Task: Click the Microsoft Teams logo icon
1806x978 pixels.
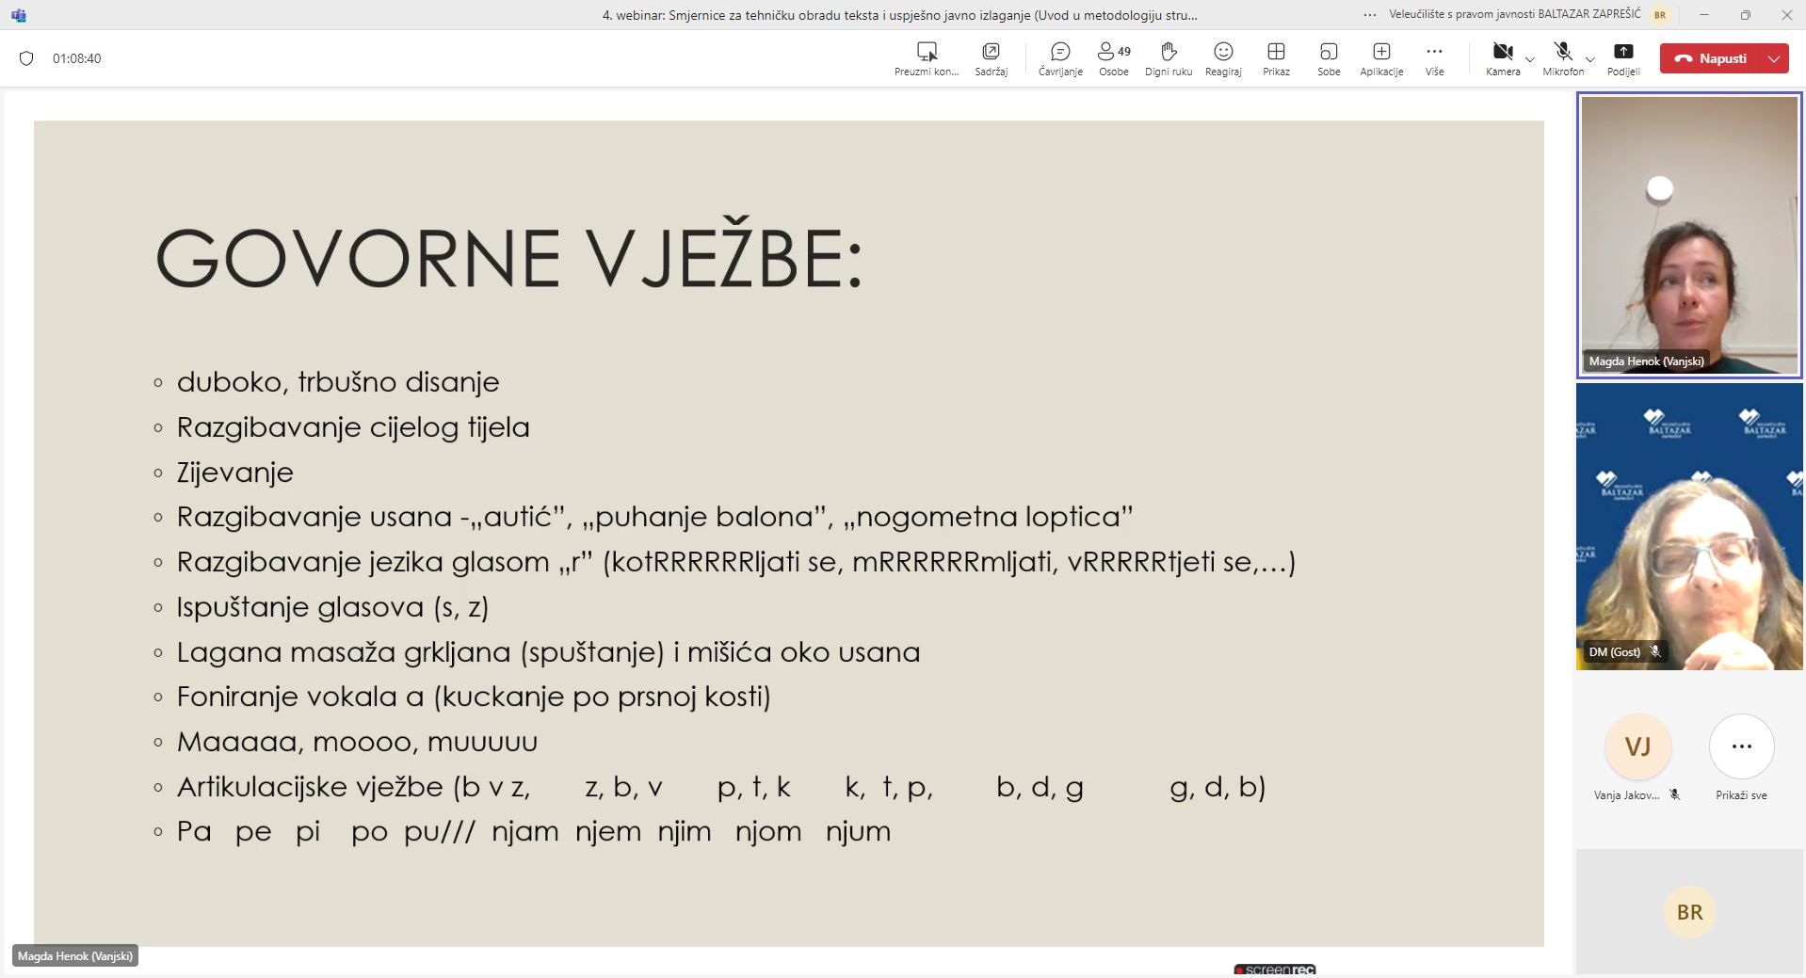Action: click(19, 15)
